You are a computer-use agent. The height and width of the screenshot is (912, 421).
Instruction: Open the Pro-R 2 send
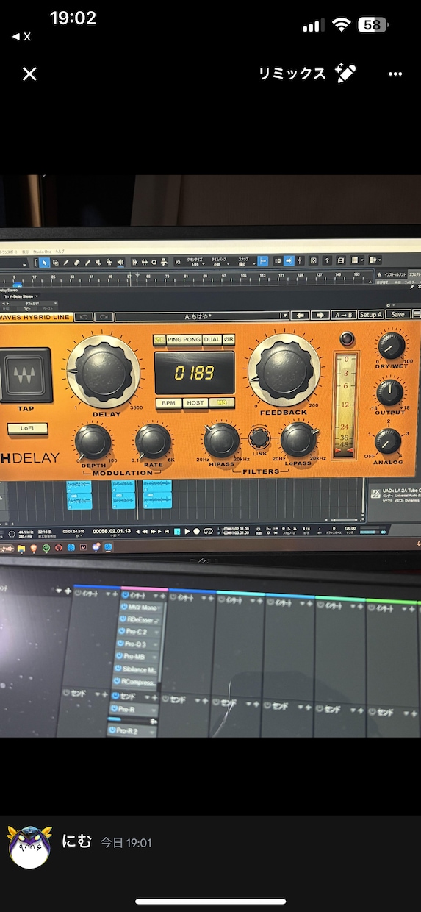coord(133,731)
